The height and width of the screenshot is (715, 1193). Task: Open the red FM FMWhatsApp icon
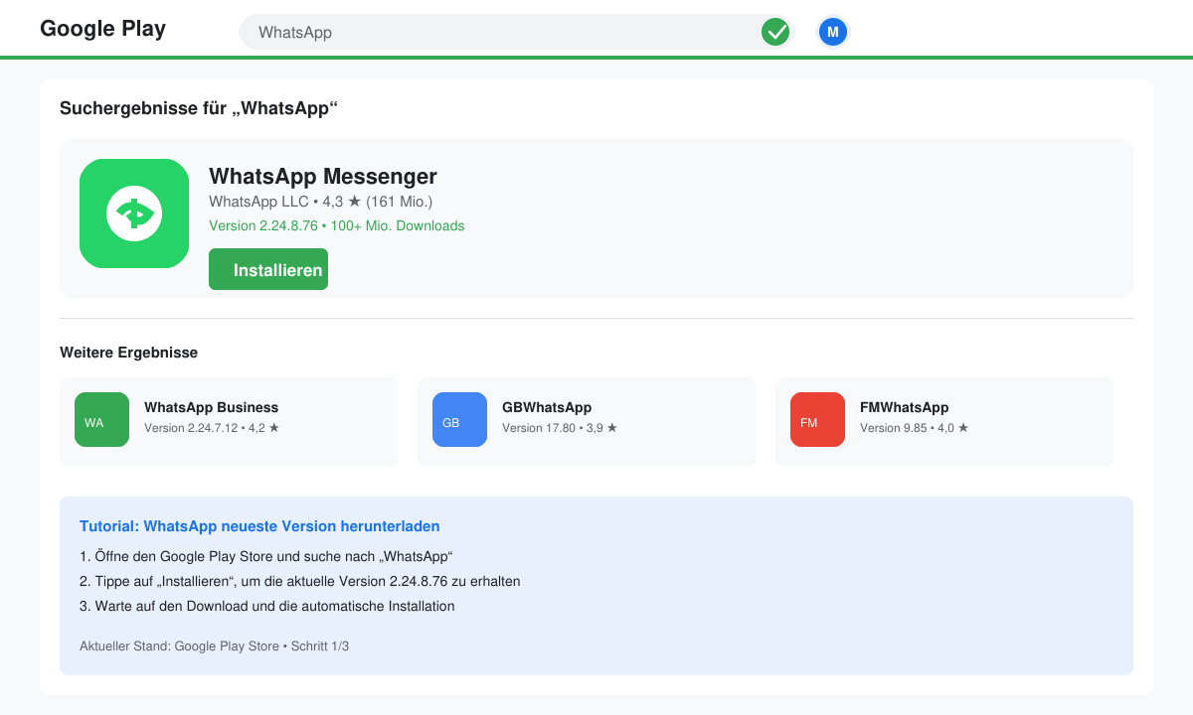click(x=817, y=419)
